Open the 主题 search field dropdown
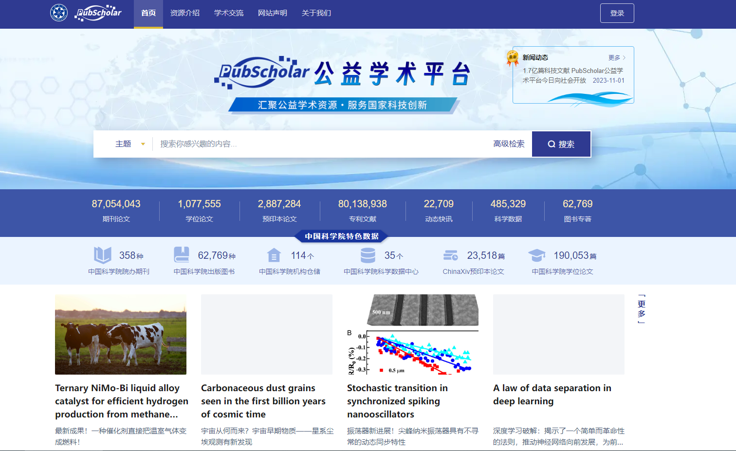This screenshot has width=736, height=451. click(130, 144)
